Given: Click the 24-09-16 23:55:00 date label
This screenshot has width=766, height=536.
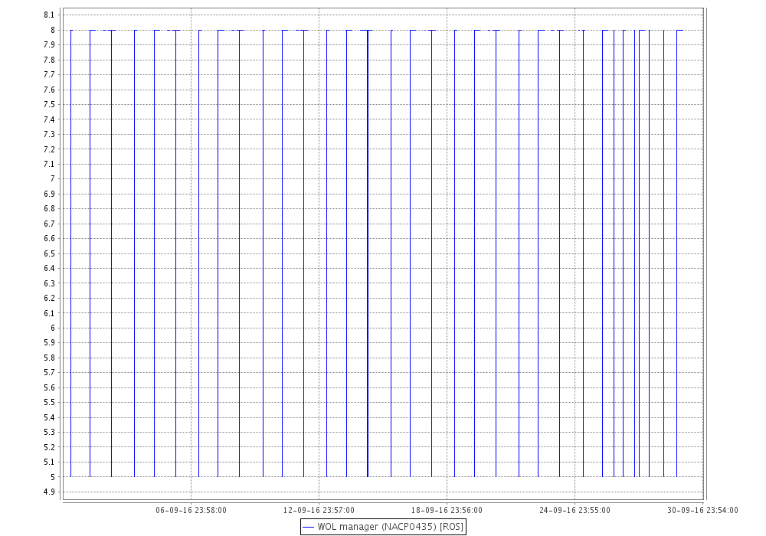Looking at the screenshot, I should coord(574,510).
